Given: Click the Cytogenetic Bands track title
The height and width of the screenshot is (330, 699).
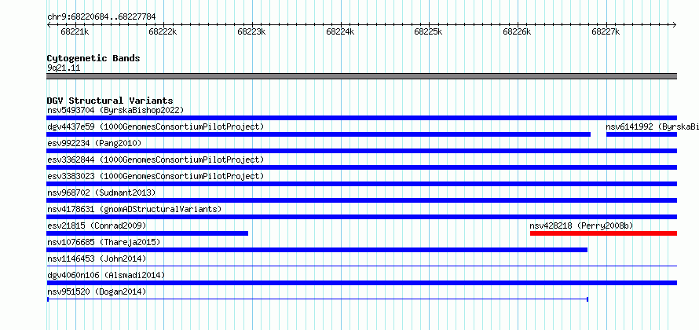Looking at the screenshot, I should [x=93, y=58].
